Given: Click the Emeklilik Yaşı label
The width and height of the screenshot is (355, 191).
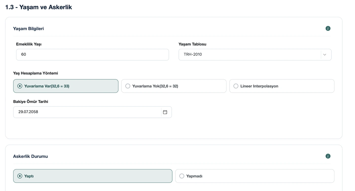Looking at the screenshot, I should point(29,44).
